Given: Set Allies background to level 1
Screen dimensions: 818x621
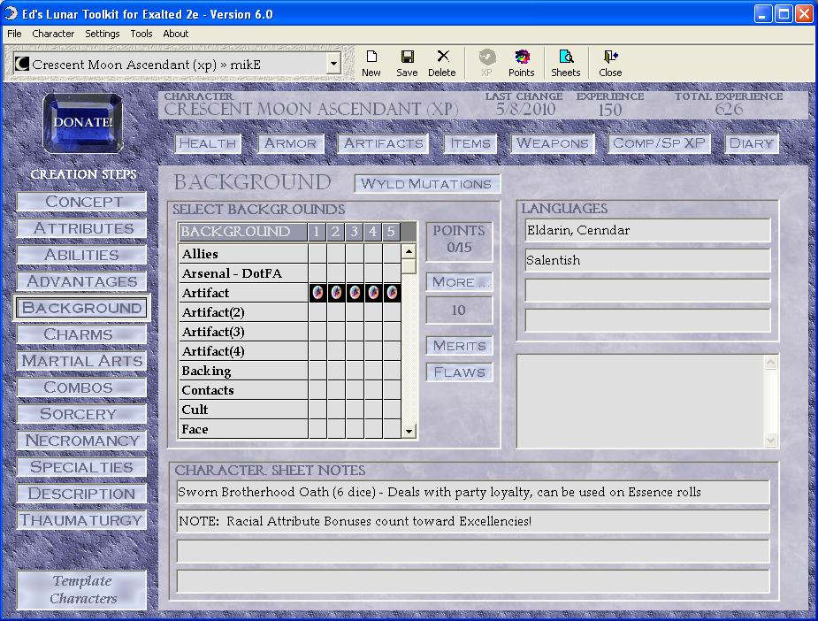Looking at the screenshot, I should pos(317,254).
